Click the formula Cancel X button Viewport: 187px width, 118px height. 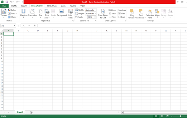[23, 26]
